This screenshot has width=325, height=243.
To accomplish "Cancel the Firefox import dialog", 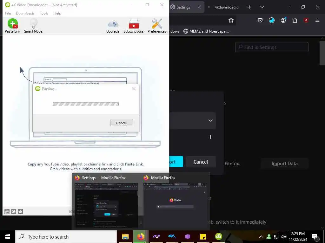I will (x=201, y=162).
